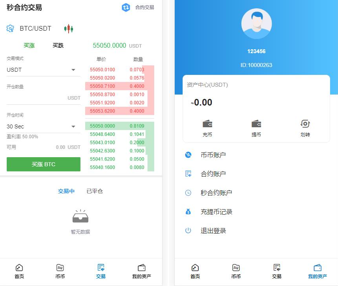Select the 买涨 tab

29,45
